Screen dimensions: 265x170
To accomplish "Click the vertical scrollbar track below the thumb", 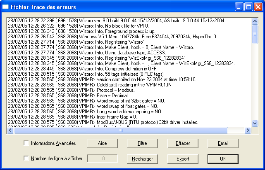I will pos(255,82).
